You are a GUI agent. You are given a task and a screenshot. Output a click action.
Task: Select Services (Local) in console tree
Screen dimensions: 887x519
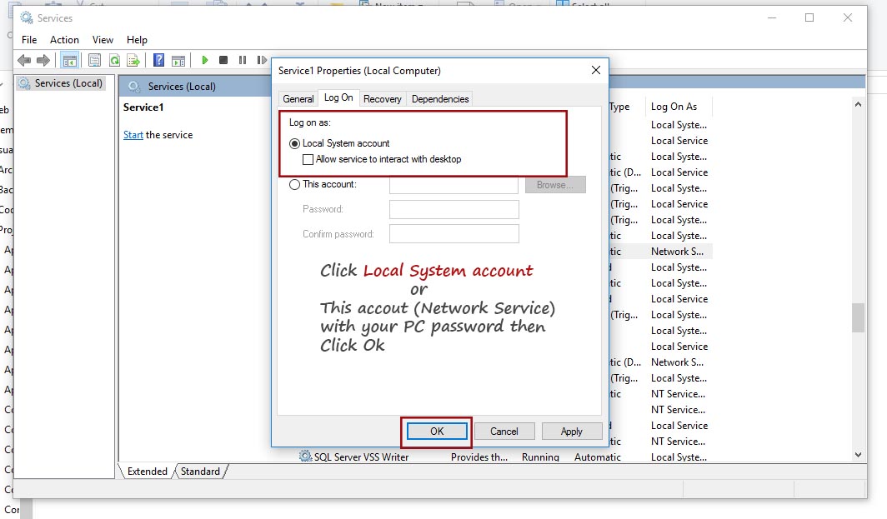pyautogui.click(x=61, y=83)
